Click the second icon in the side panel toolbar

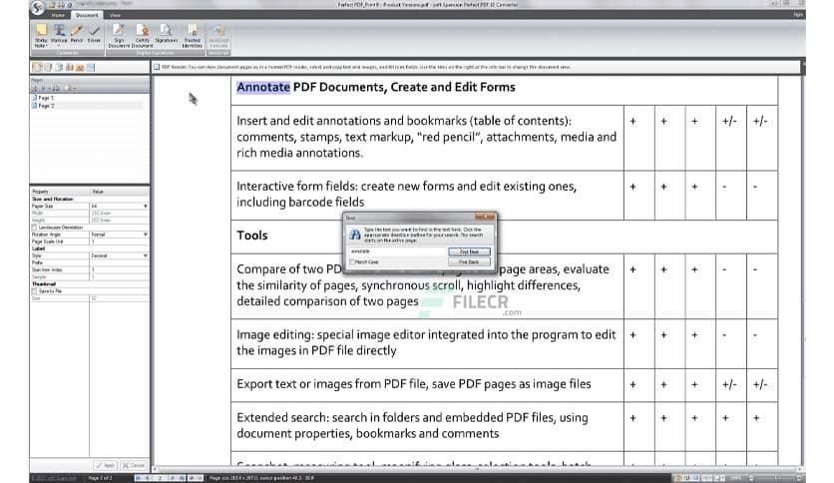(48, 68)
